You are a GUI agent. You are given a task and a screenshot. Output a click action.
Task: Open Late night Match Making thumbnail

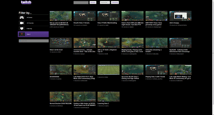click(x=181, y=70)
